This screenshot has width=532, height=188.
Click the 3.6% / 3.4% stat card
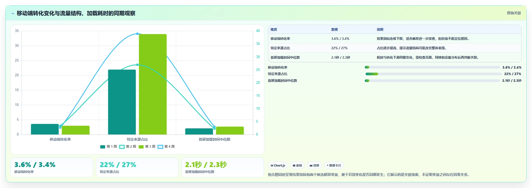tap(52, 167)
